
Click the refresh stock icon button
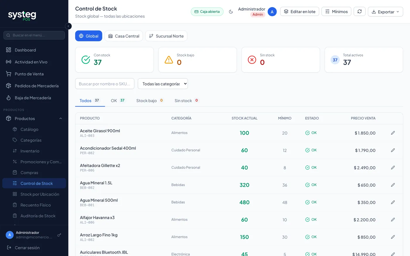click(359, 12)
